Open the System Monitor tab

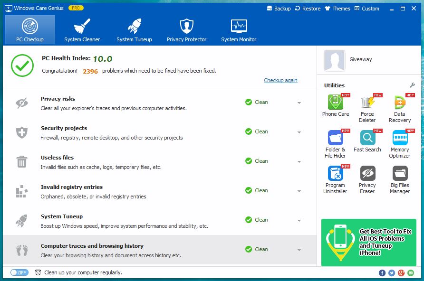coord(239,30)
